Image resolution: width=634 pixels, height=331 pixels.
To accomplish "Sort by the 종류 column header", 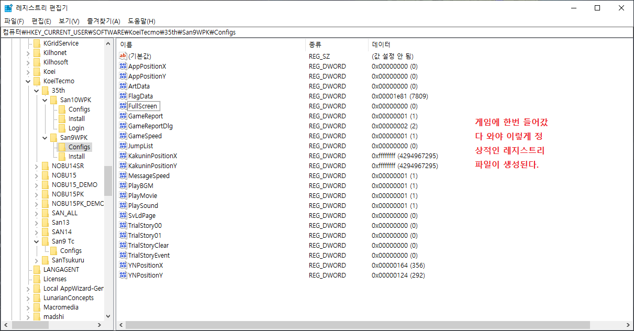I will [x=337, y=45].
